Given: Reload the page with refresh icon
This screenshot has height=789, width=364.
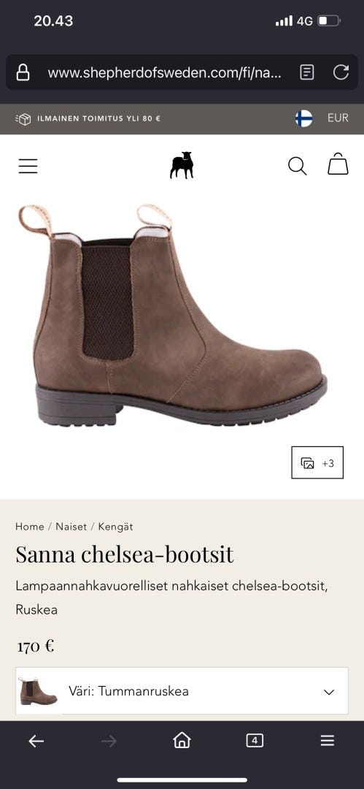Looking at the screenshot, I should pyautogui.click(x=341, y=72).
